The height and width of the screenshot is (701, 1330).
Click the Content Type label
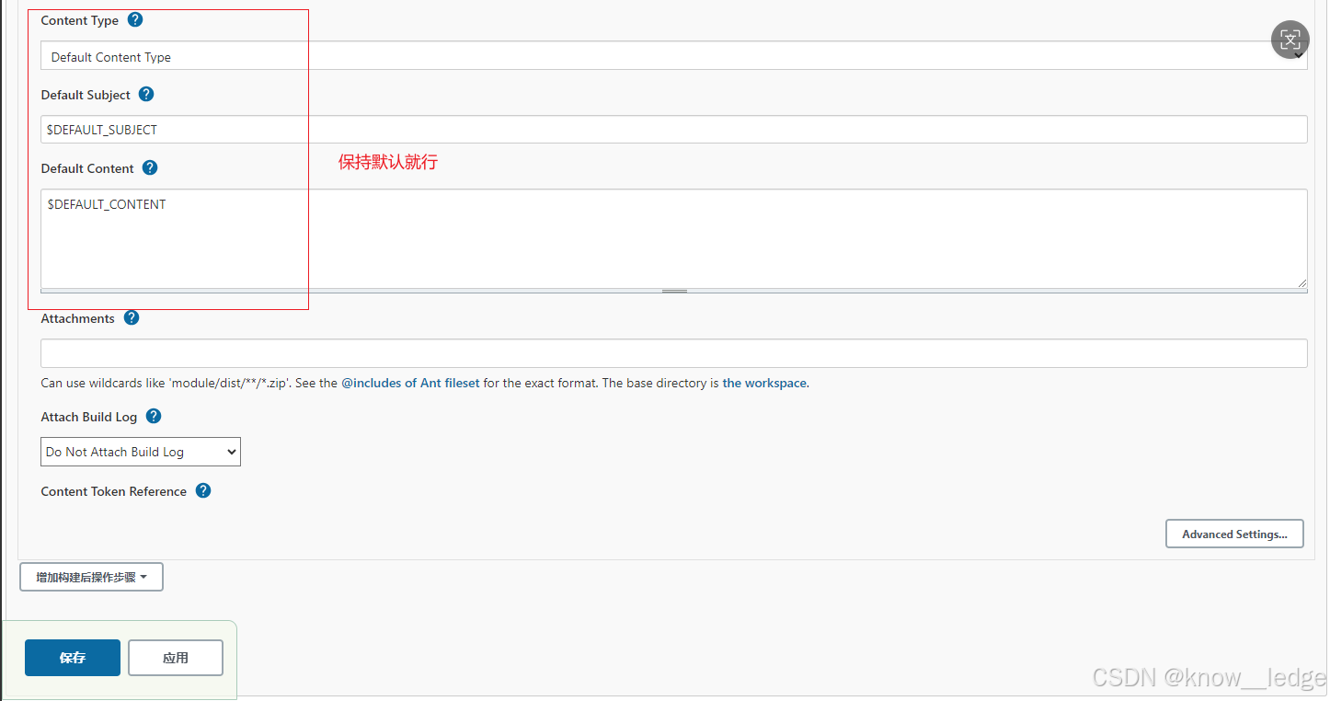(x=80, y=20)
